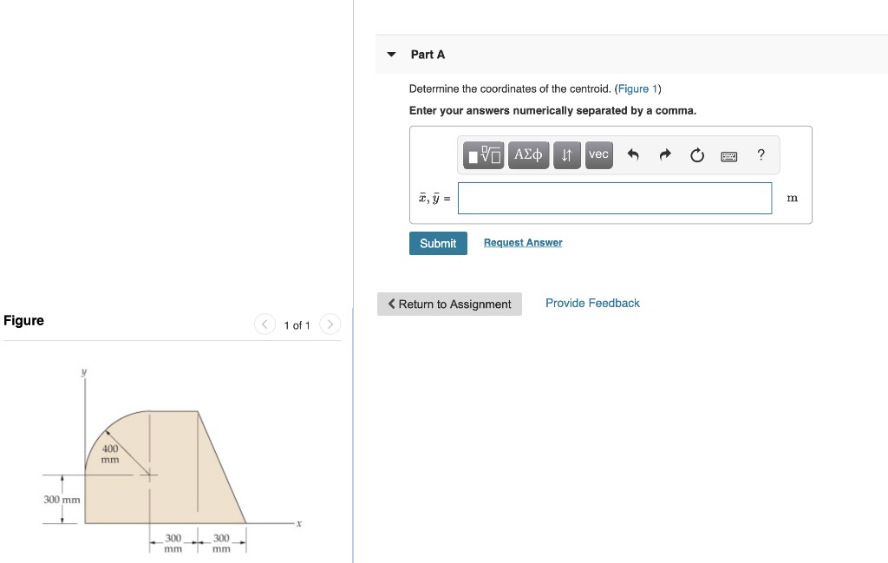888x563 pixels.
Task: Reset the answer with the circular arrow icon
Action: click(696, 155)
